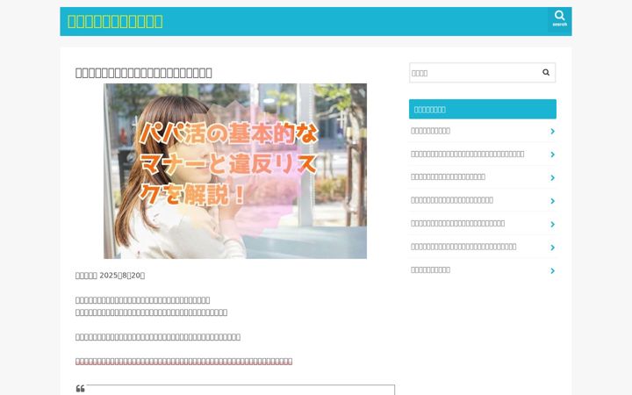Click chevron arrow of sixth sidebar menu row

click(x=553, y=248)
